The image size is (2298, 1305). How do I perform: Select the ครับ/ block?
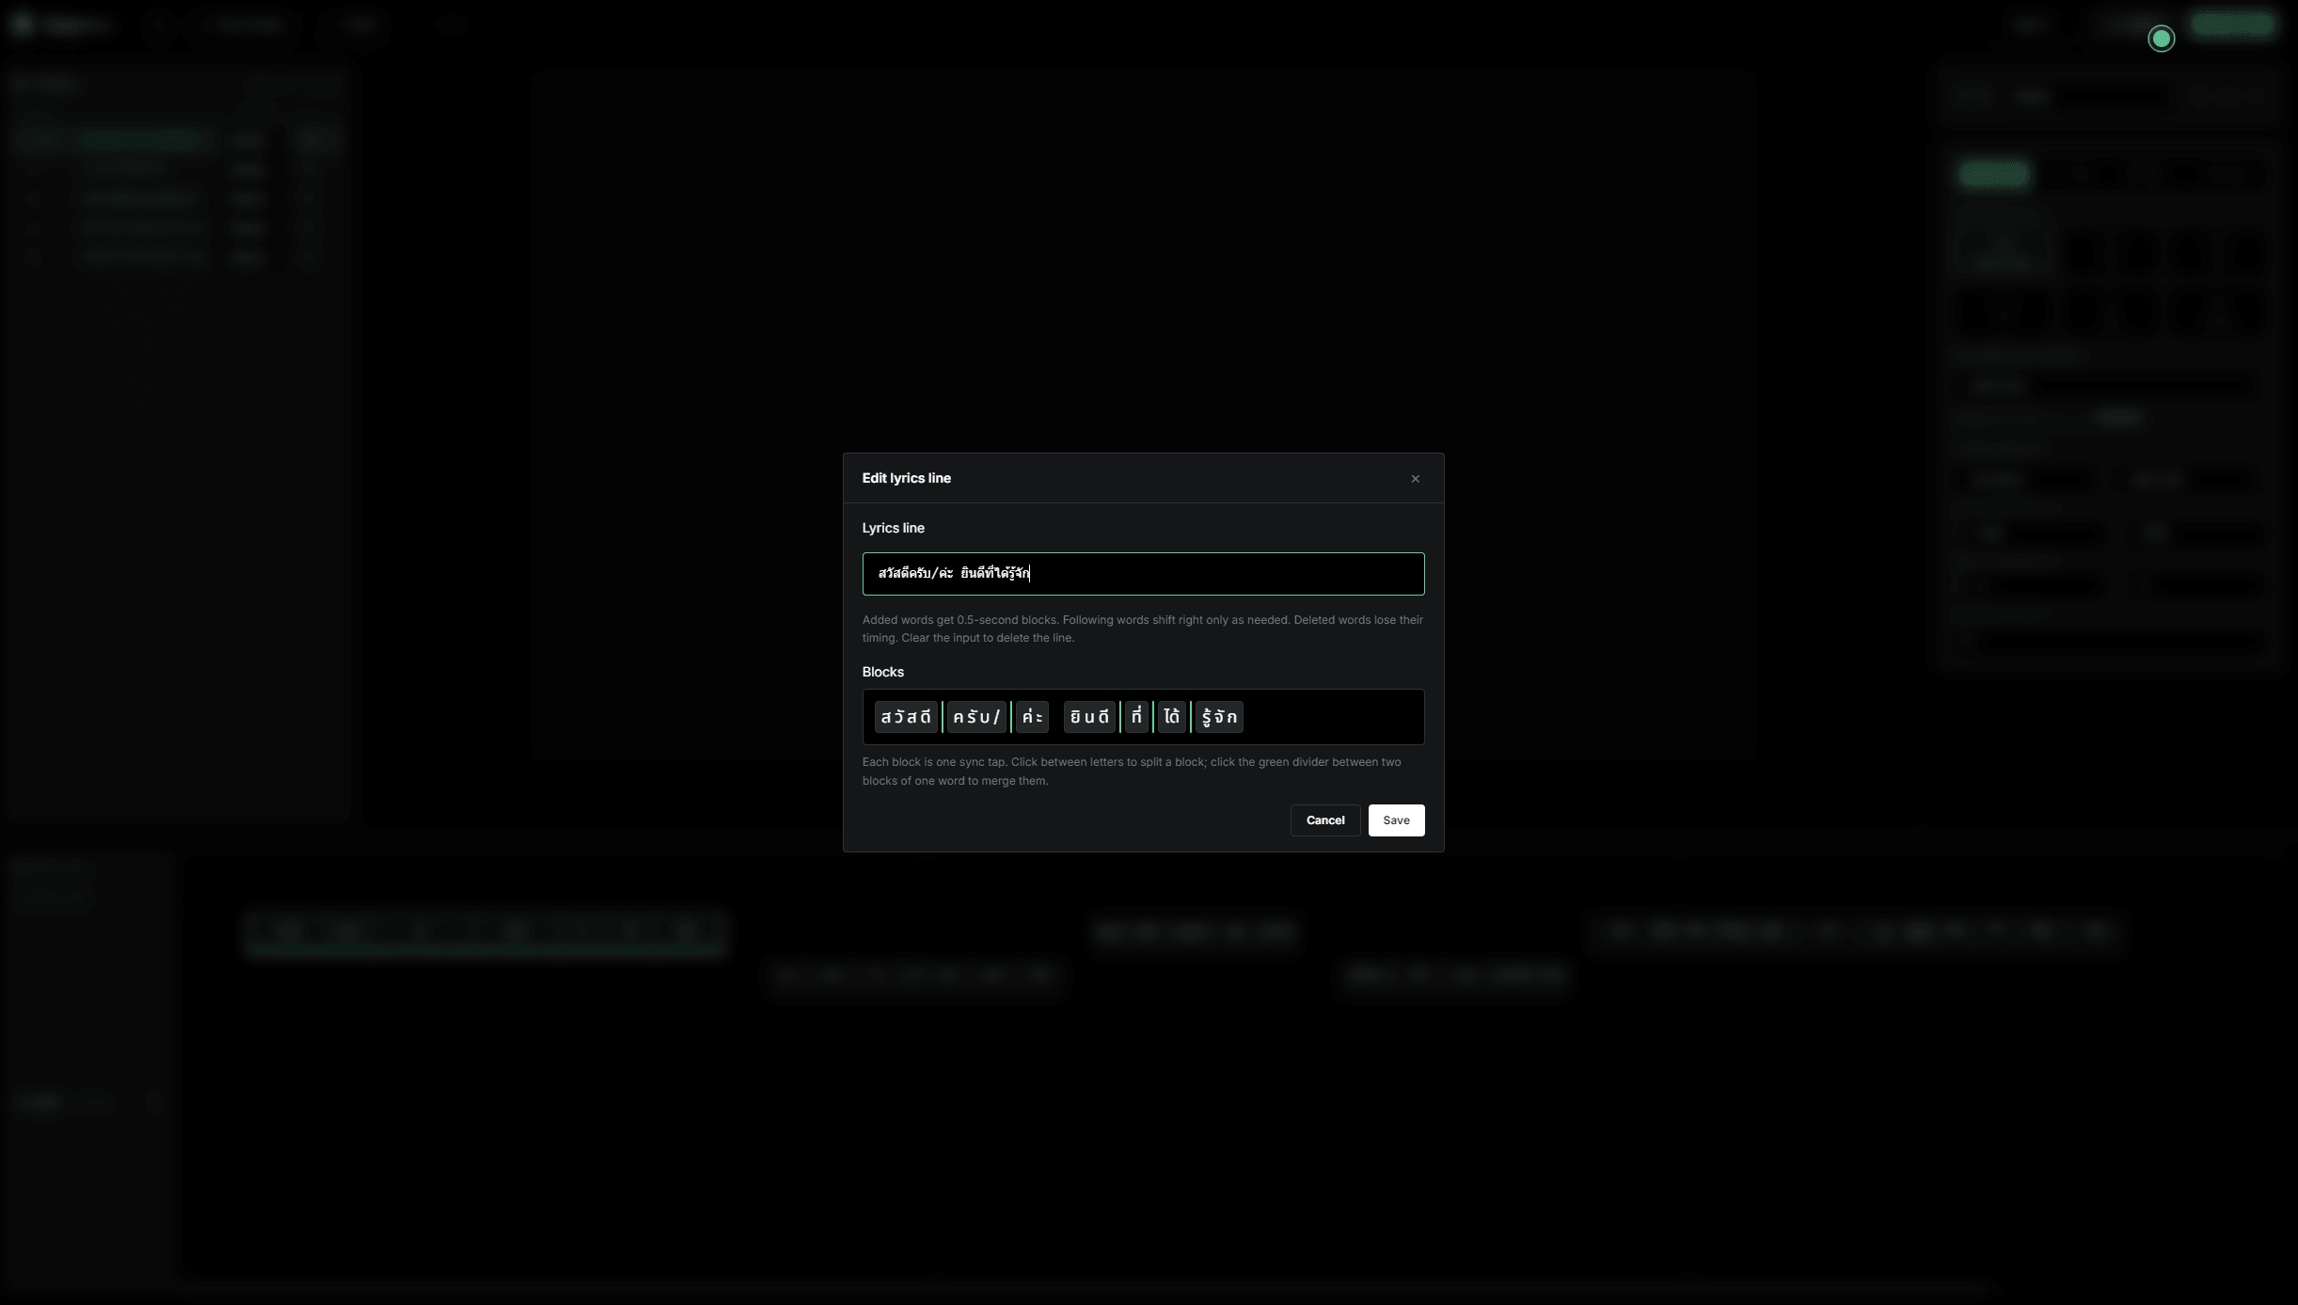[x=976, y=717]
